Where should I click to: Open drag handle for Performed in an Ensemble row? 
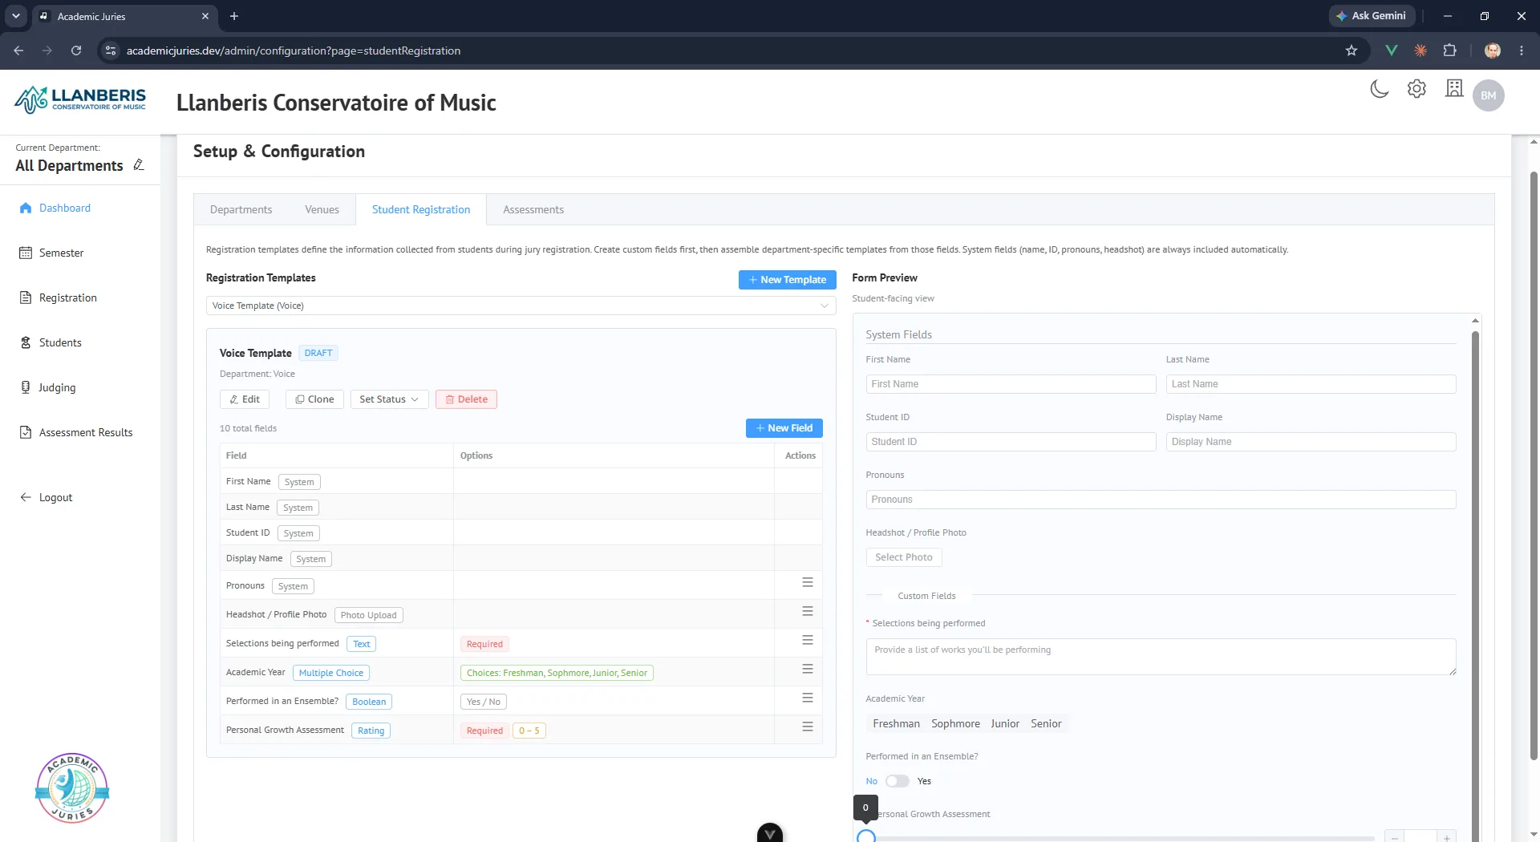[x=808, y=698]
